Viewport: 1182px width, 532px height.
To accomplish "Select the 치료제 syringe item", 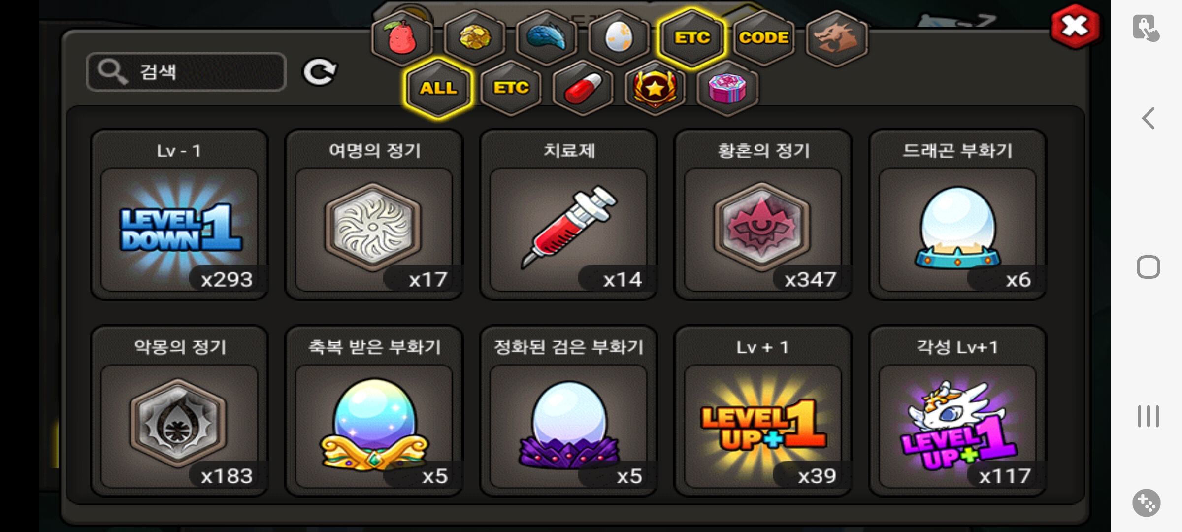I will click(569, 214).
